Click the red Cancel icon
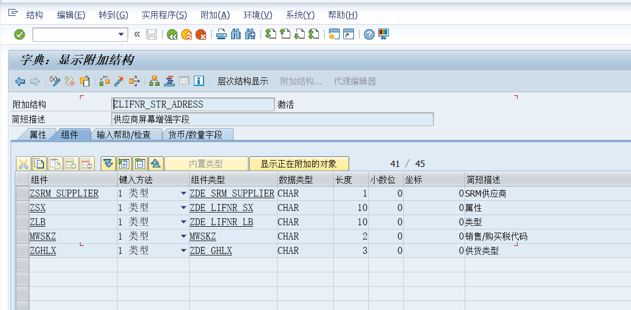 tap(201, 34)
